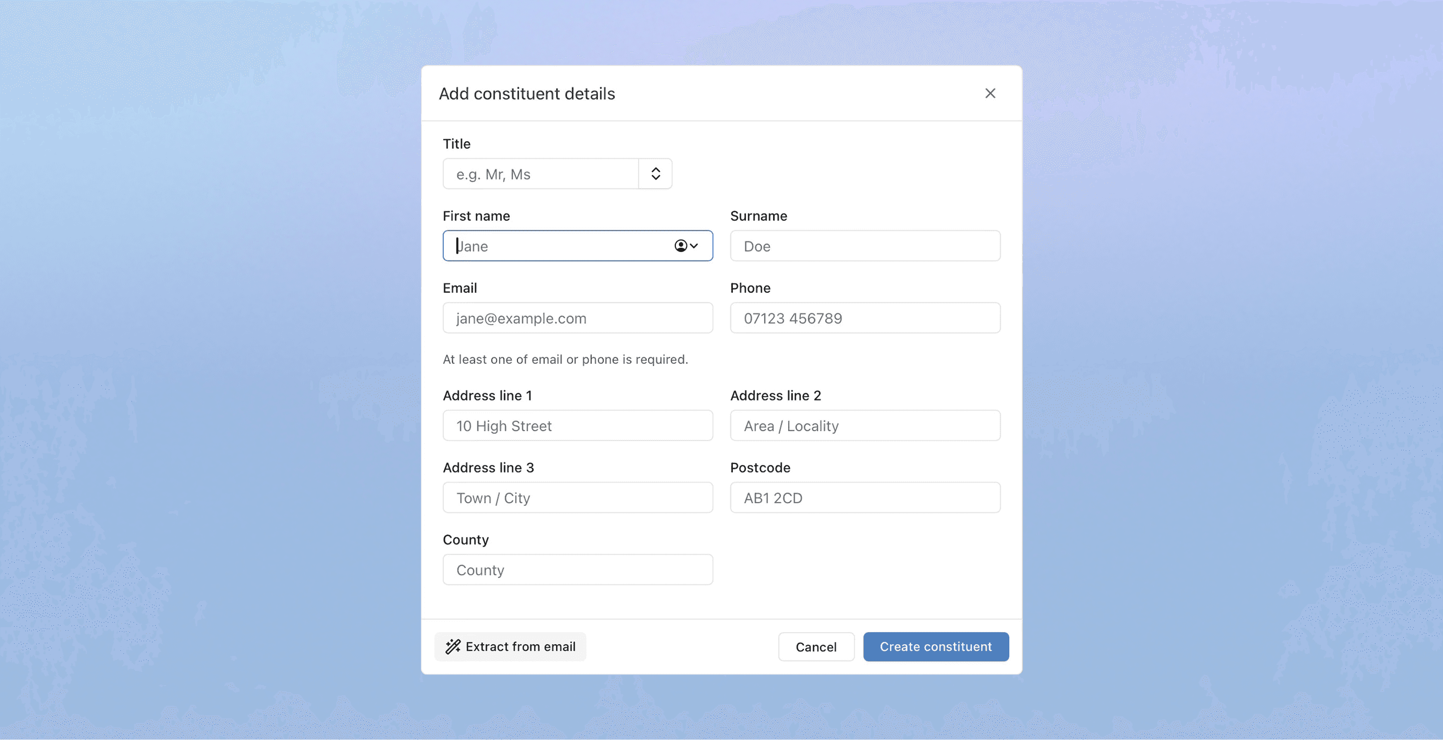Open the contact suggestions dropdown in First name
This screenshot has height=740, width=1443.
coord(684,245)
